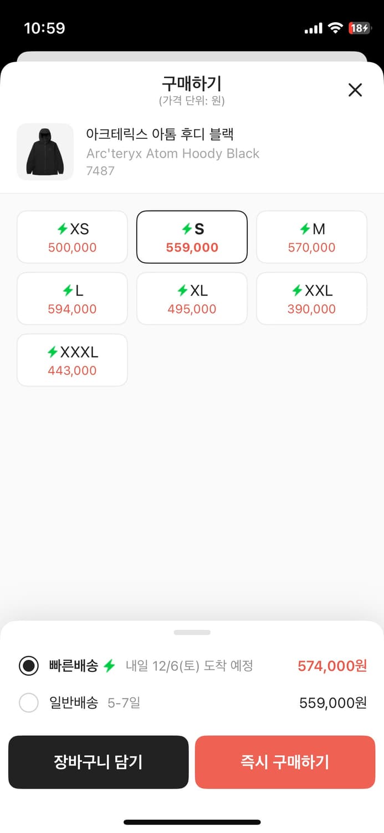
Task: Select the 빠른배송 fast delivery radio button
Action: pyautogui.click(x=29, y=665)
